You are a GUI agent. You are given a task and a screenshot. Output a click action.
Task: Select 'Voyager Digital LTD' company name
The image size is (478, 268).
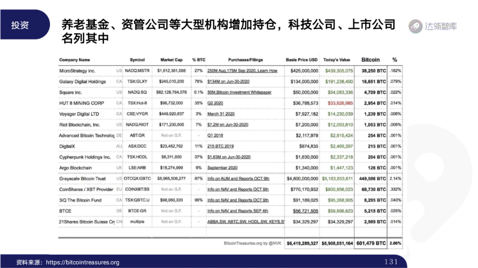click(x=79, y=114)
